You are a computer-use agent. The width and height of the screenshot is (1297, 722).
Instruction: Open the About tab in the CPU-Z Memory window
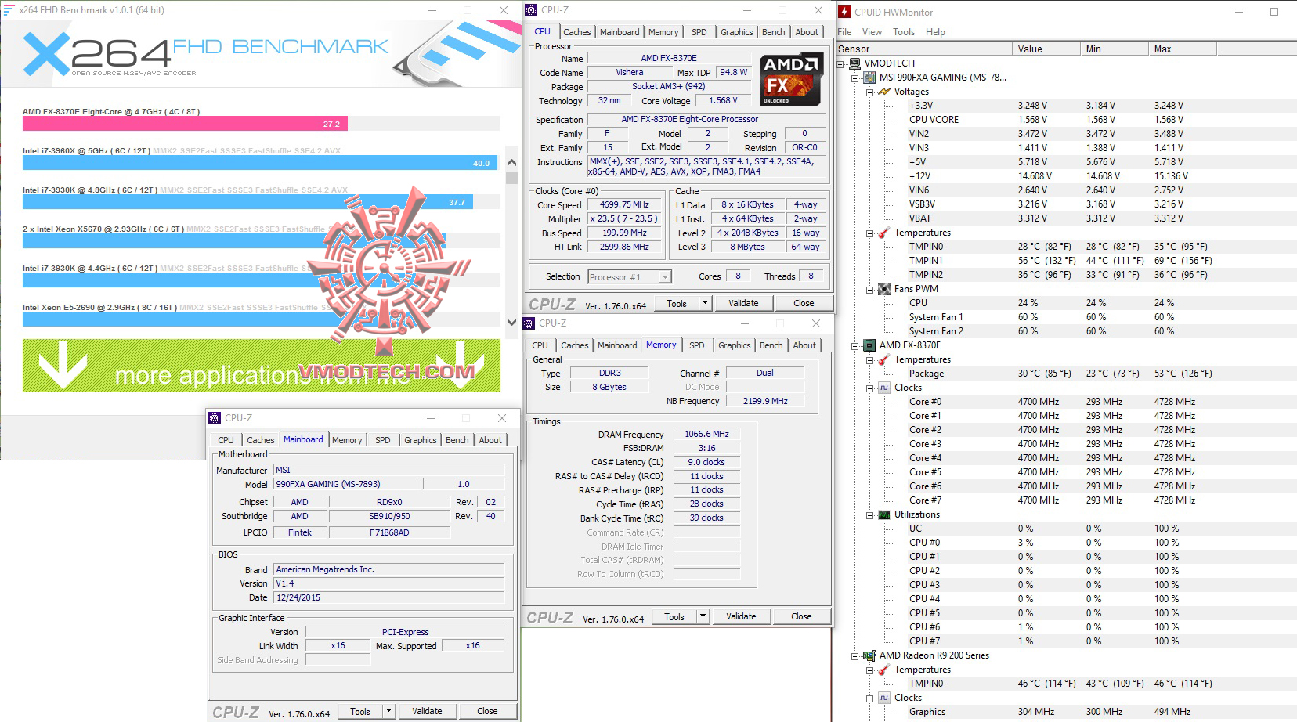tap(804, 345)
